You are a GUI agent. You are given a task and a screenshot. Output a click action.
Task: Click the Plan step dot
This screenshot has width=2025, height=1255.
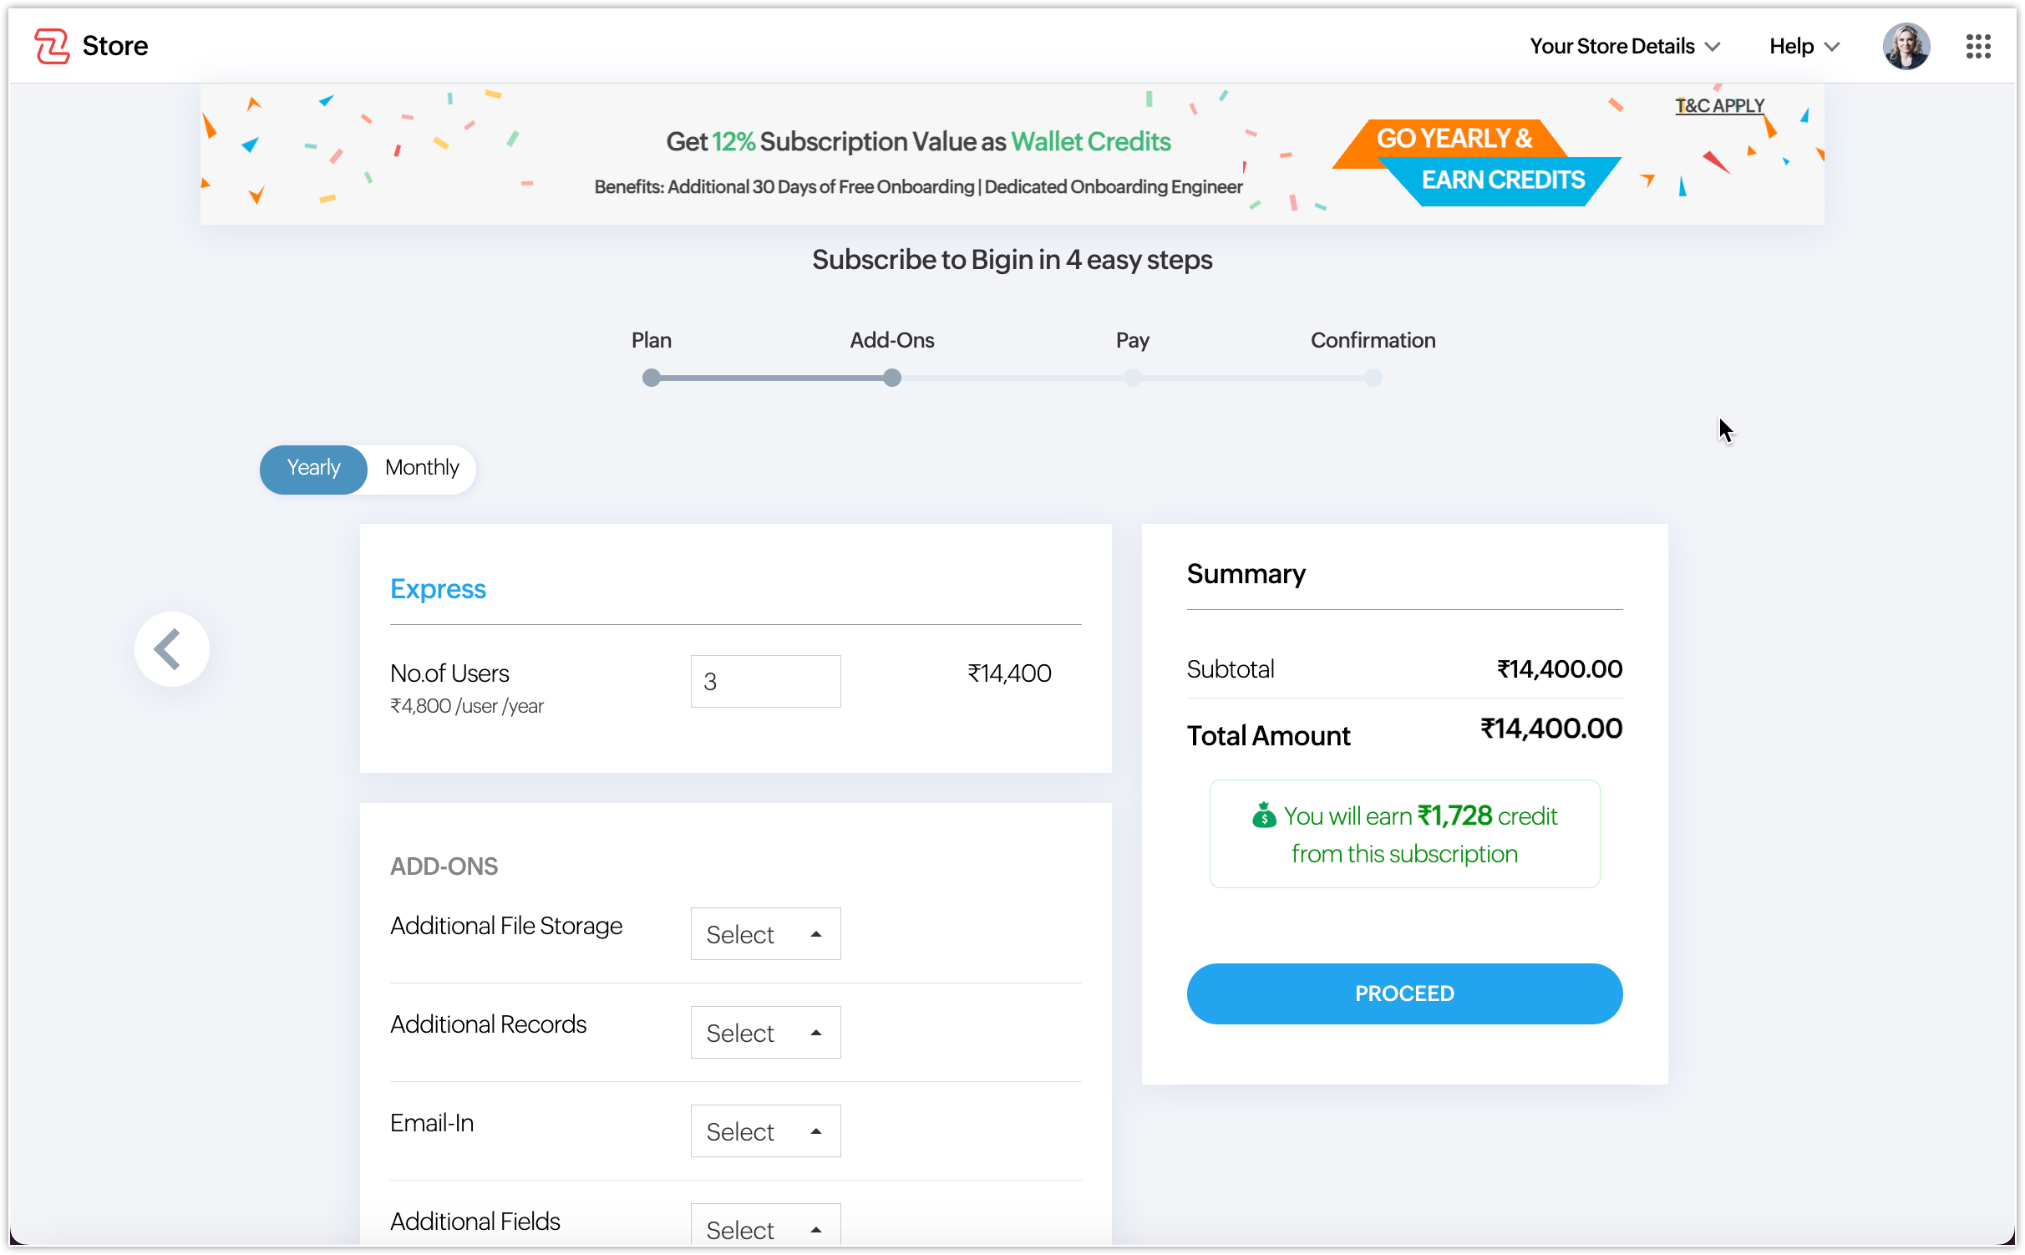click(x=651, y=378)
